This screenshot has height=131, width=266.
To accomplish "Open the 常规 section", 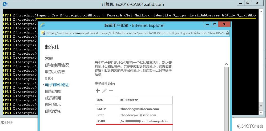I will pyautogui.click(x=49, y=59).
